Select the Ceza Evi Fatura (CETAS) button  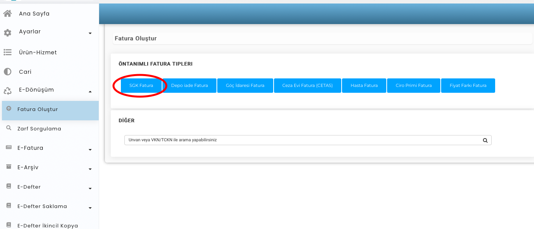307,85
